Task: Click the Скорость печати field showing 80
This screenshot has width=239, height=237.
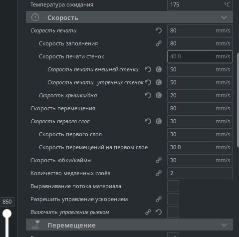Action: [x=200, y=30]
